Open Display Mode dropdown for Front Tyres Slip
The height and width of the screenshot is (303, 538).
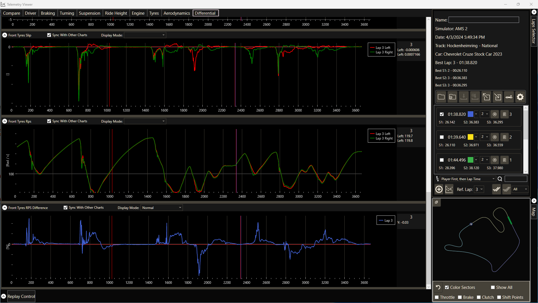point(145,35)
